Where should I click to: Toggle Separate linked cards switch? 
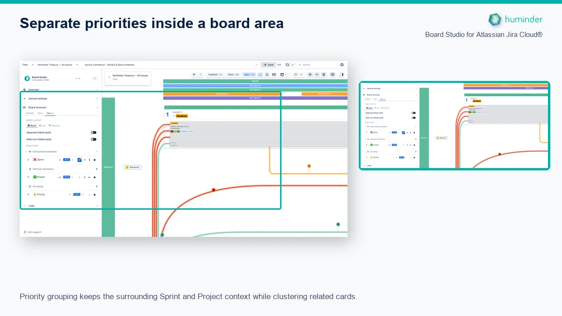coord(94,132)
